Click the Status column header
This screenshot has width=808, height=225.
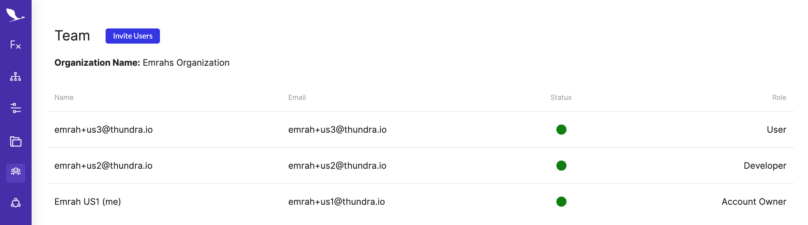[561, 97]
